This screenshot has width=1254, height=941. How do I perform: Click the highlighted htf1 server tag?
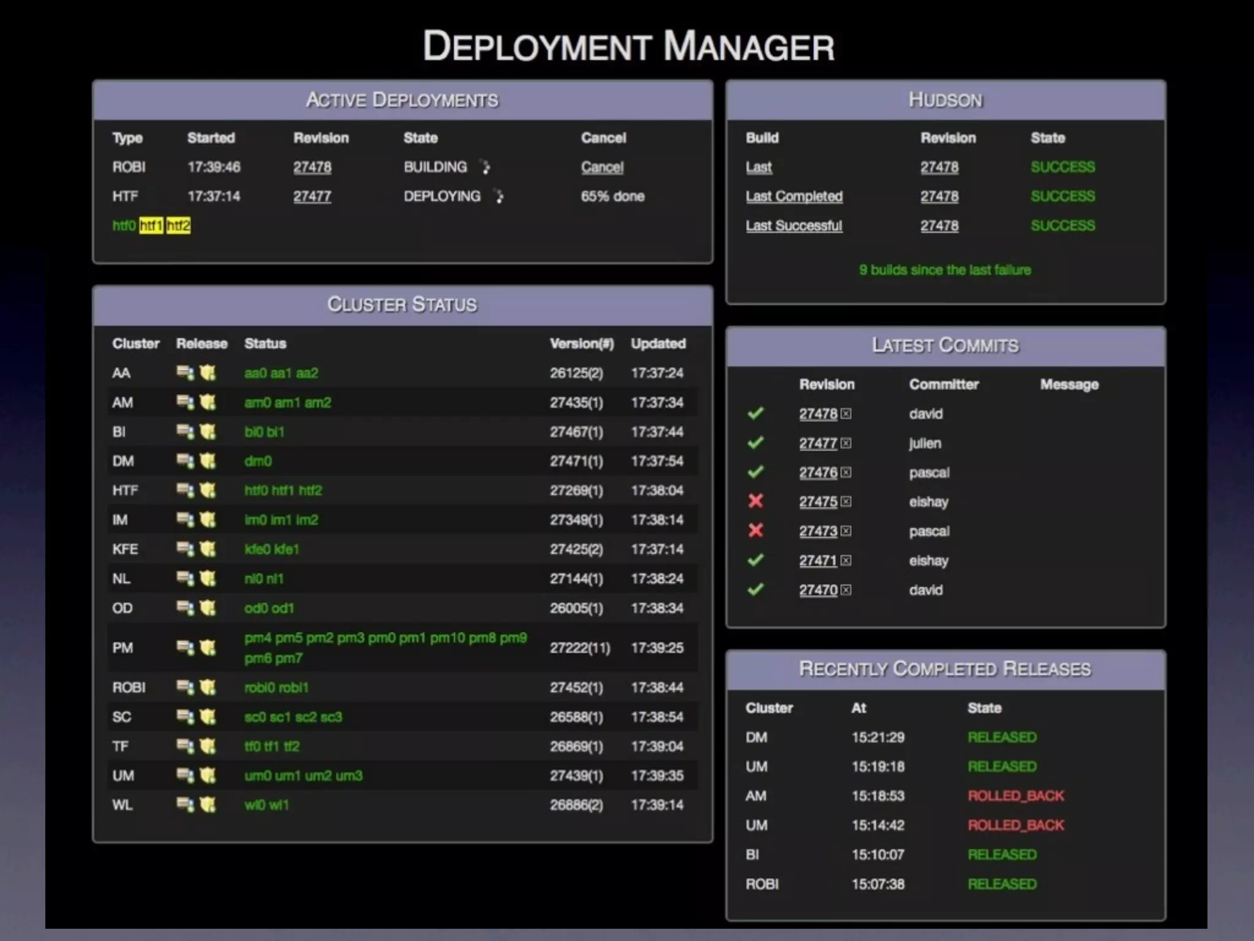click(151, 226)
